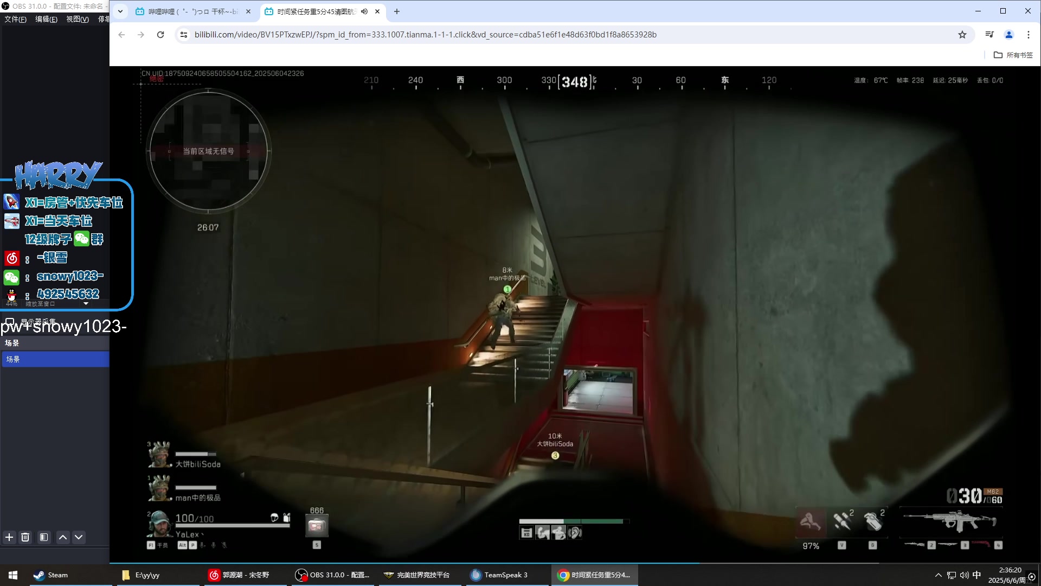Delete the selected scene with trash icon
The height and width of the screenshot is (586, 1041).
25,537
